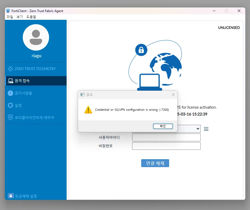The height and width of the screenshot is (210, 250).
Task: Click the laptop illustration
Action: [150, 82]
